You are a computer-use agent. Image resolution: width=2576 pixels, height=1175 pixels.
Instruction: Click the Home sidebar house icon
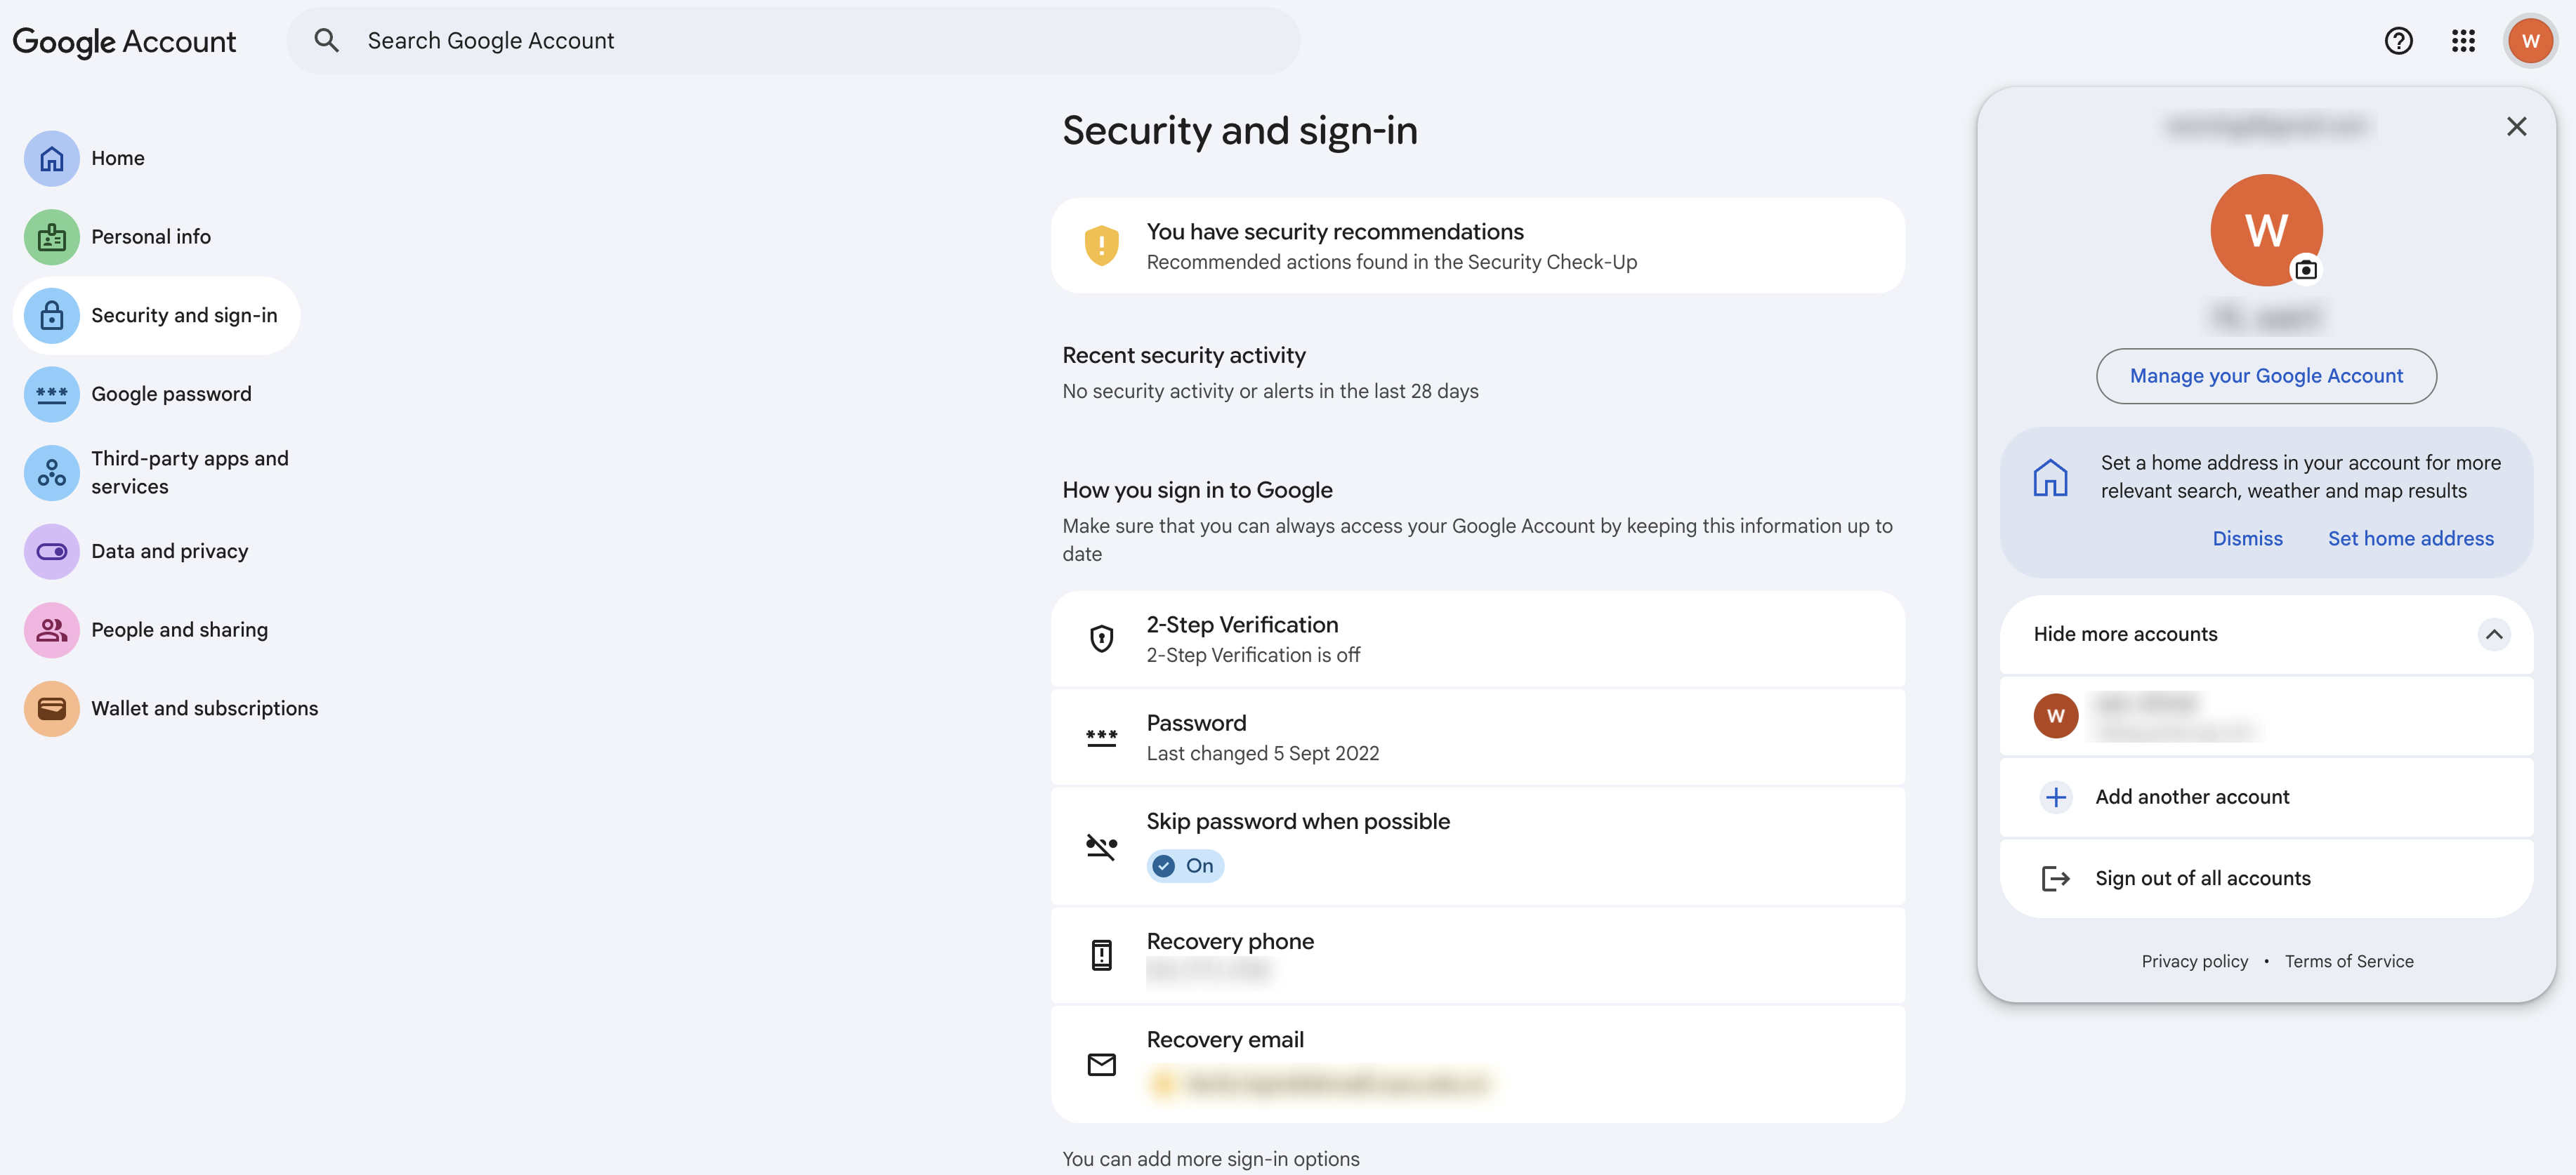(52, 158)
